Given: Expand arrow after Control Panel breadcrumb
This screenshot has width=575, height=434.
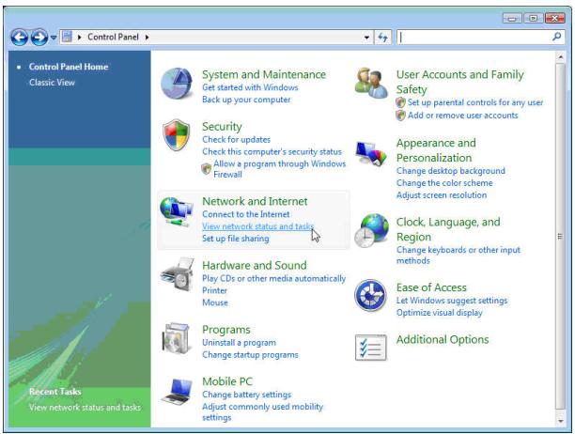Looking at the screenshot, I should click(147, 37).
